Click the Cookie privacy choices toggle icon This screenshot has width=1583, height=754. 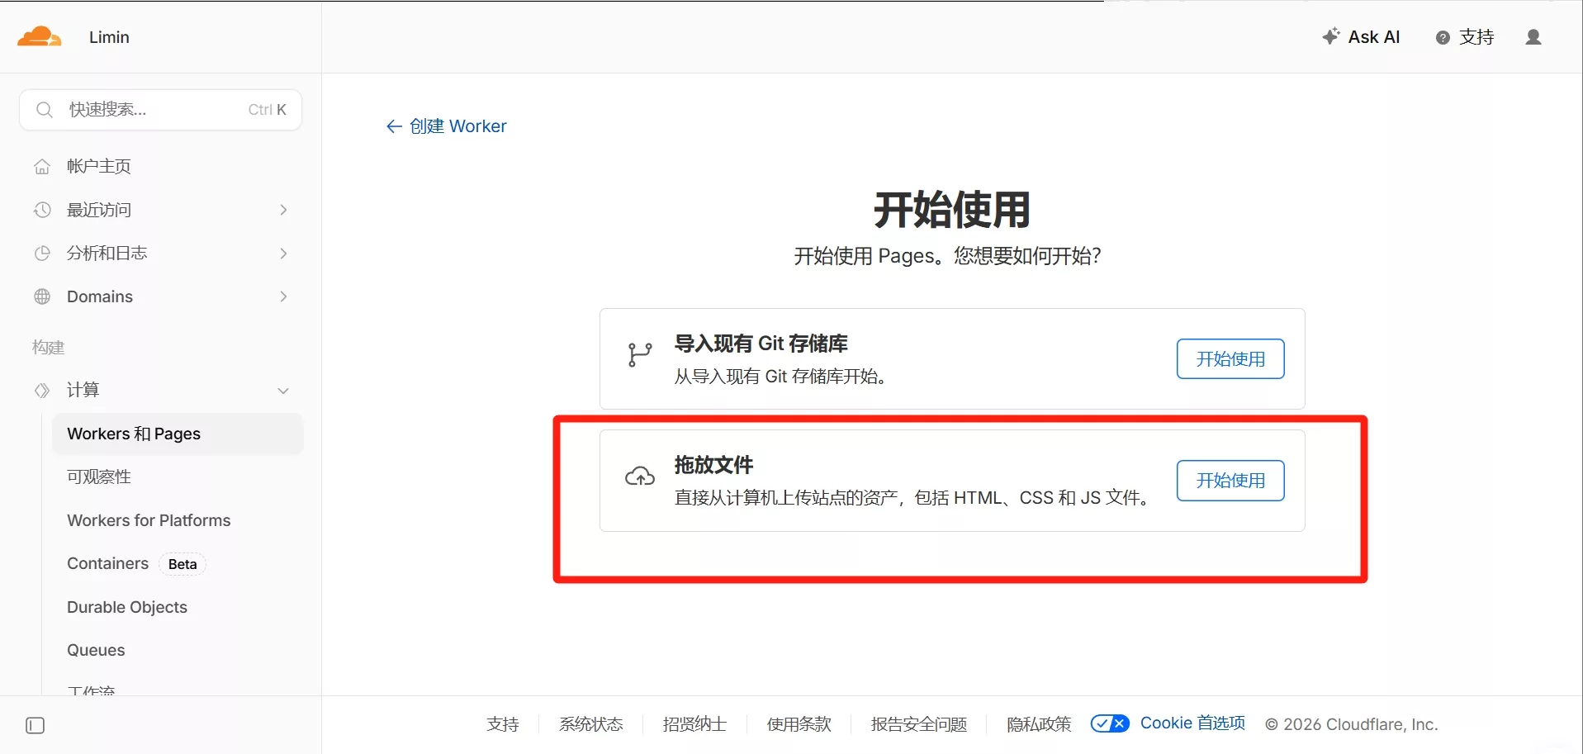click(1110, 723)
